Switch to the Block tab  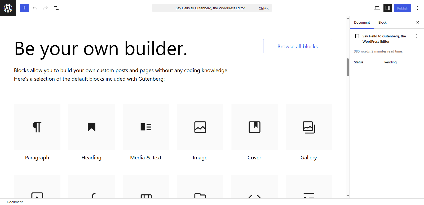click(382, 22)
